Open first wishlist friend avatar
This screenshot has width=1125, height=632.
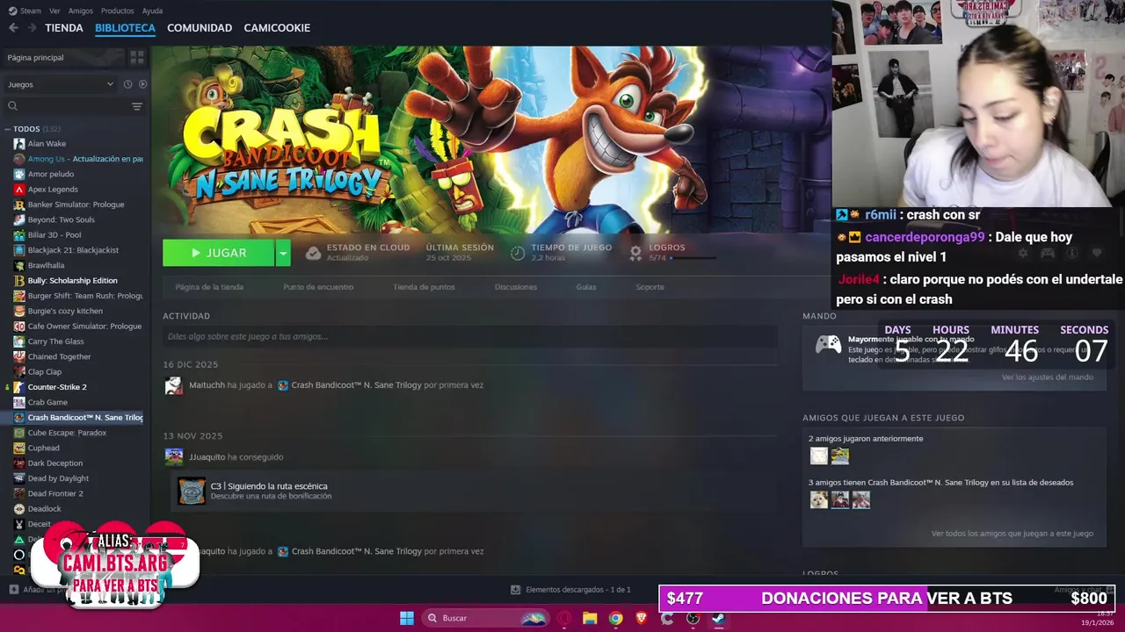tap(819, 499)
